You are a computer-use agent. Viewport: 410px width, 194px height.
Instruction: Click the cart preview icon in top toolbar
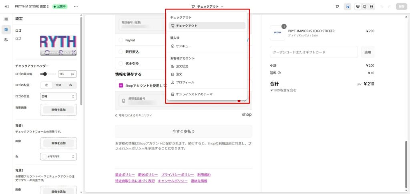pyautogui.click(x=337, y=6)
